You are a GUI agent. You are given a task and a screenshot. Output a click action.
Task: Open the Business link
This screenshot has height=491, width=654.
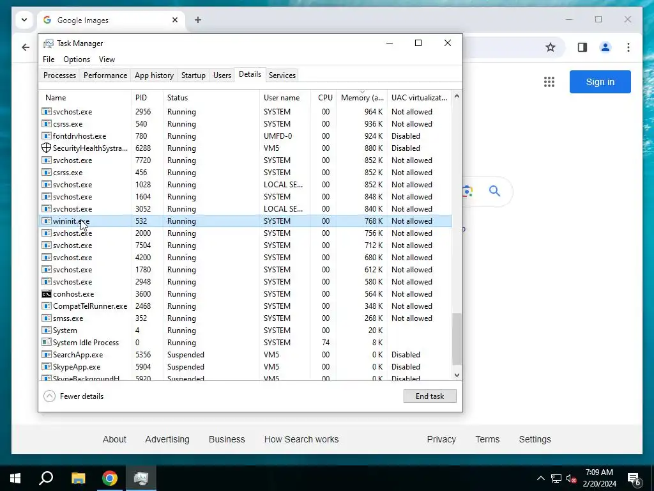[x=227, y=439]
